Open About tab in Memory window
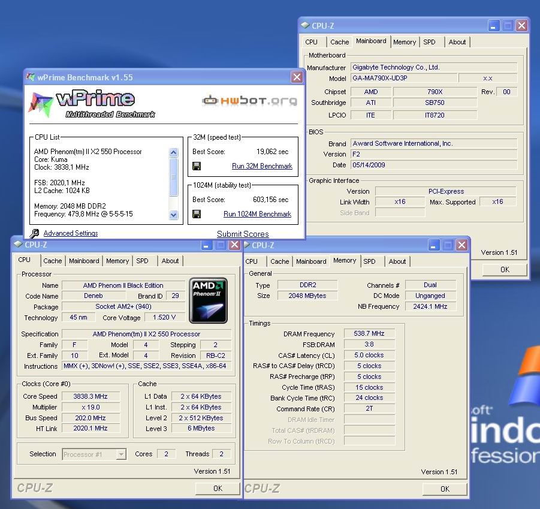Viewport: 540px width, 509px height. click(x=397, y=261)
